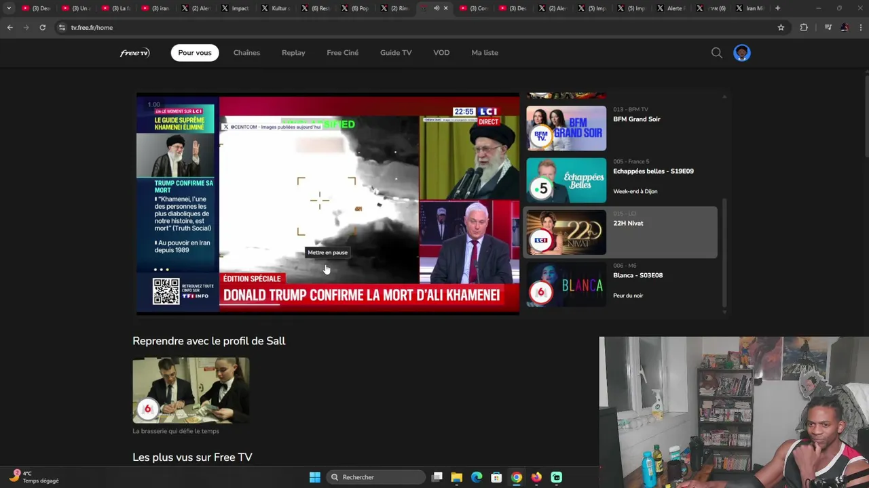869x488 pixels.
Task: Switch to the '(3) iran' browser tab
Action: pos(155,8)
